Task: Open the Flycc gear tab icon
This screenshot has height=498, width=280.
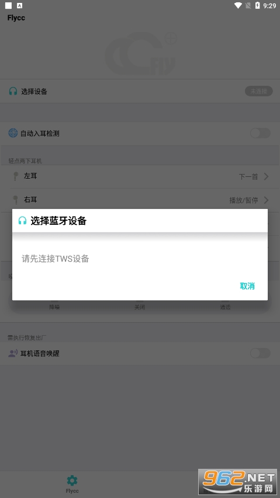Action: click(72, 480)
